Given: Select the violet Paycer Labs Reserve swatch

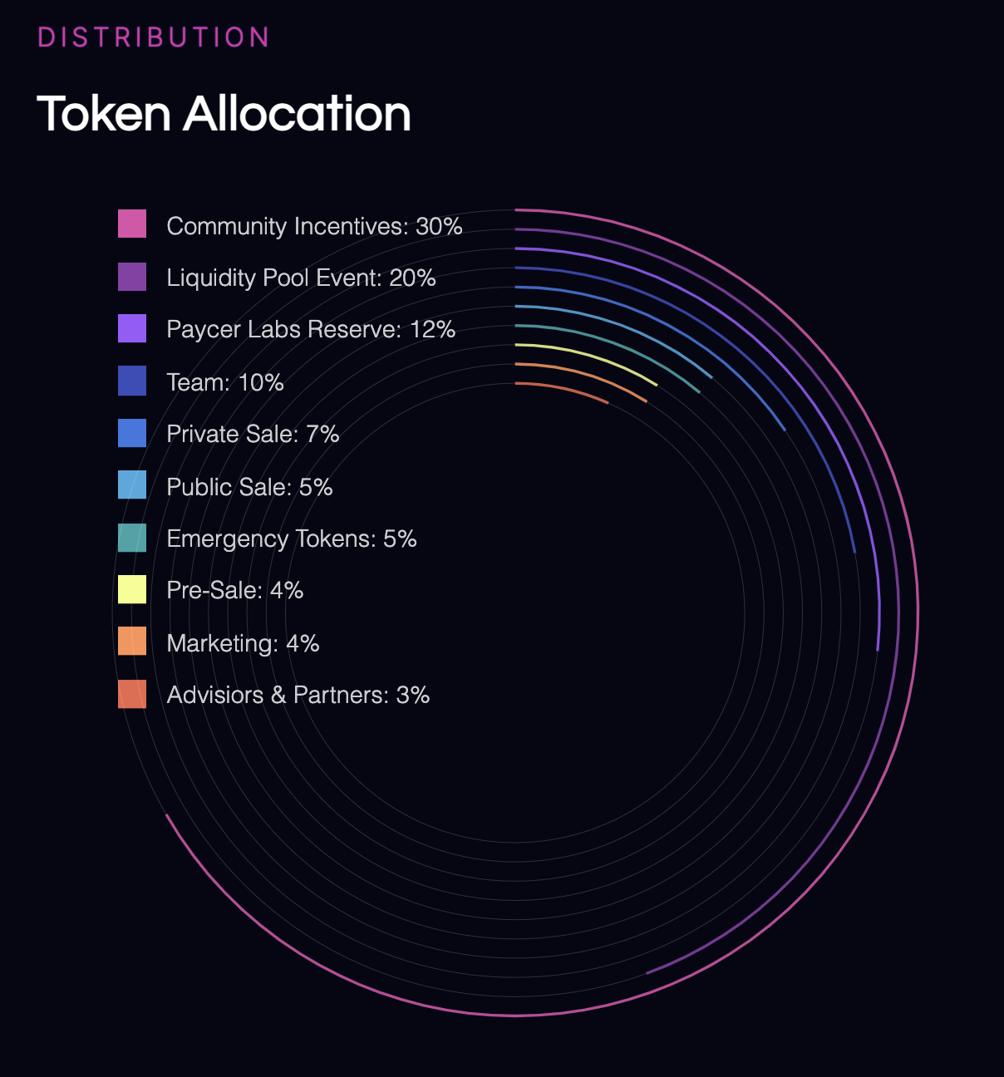Looking at the screenshot, I should tap(132, 328).
